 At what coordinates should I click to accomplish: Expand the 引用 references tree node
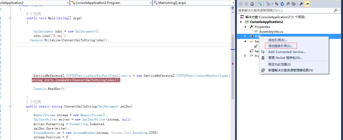click(245, 36)
